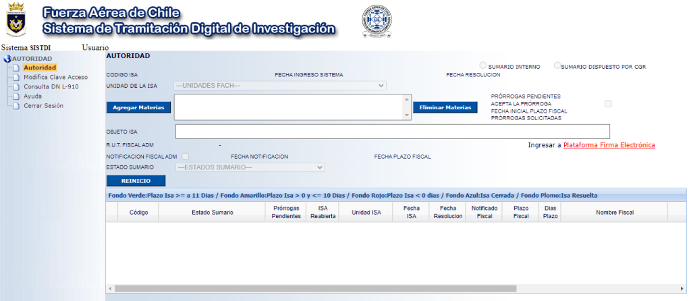Click the materias listbox down arrow

point(407,115)
